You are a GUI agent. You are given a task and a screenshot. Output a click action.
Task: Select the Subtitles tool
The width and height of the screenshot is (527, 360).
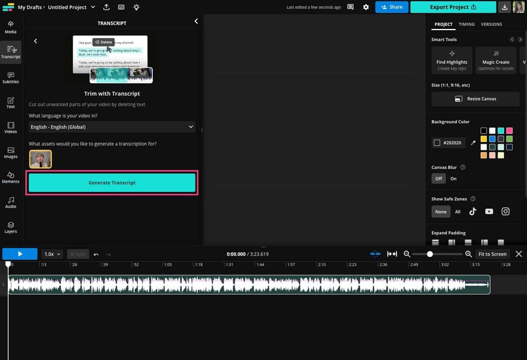click(10, 78)
